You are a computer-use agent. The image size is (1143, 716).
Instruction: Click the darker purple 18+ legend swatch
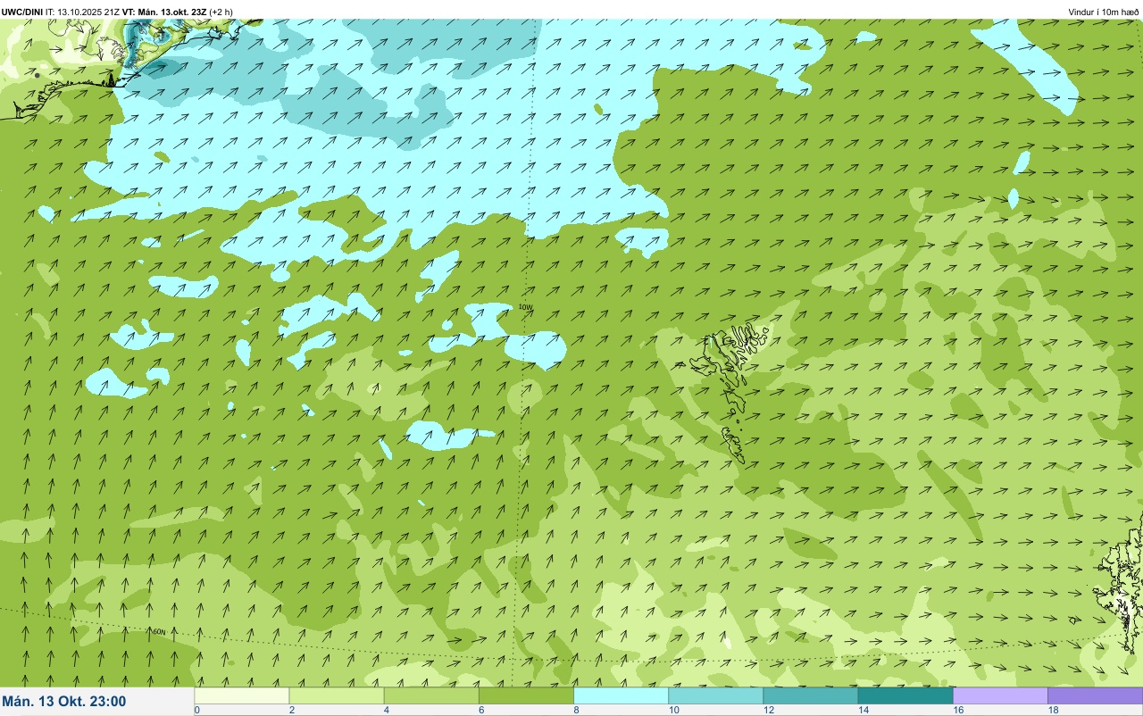coord(1095,695)
